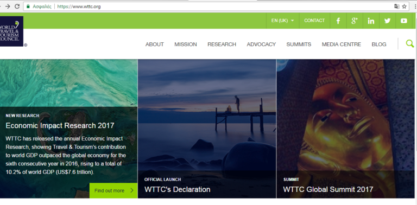
Task: Click the secure padlock icon in address bar
Action: pyautogui.click(x=28, y=7)
